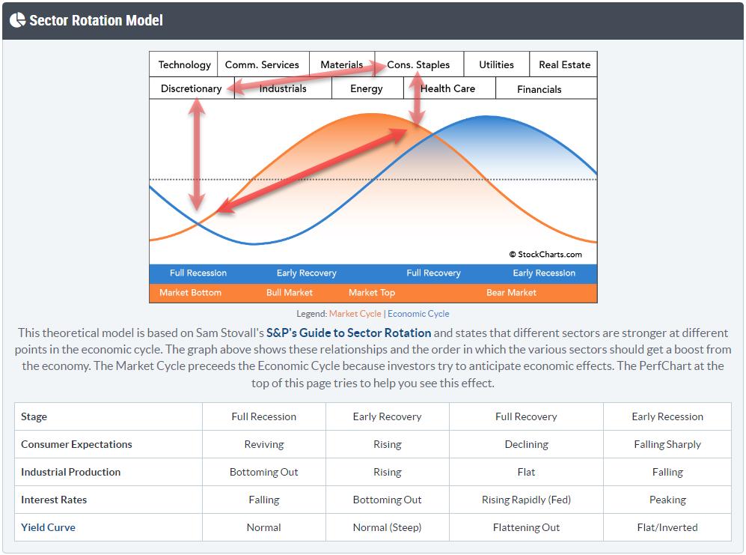Click Market Top in the orange band

372,293
